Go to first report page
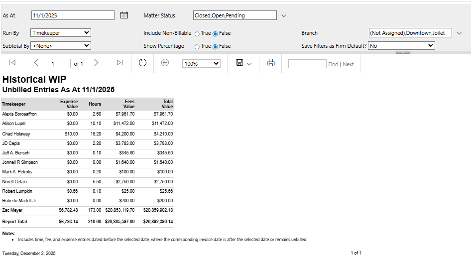 click(12, 63)
